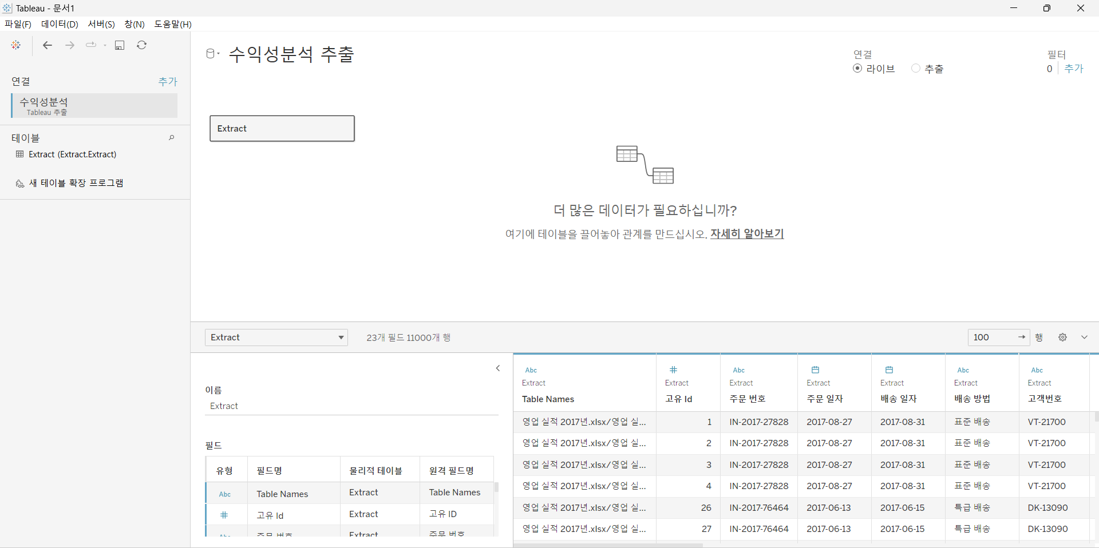Click the cell with 고유 Id value 26
The width and height of the screenshot is (1099, 548).
688,508
